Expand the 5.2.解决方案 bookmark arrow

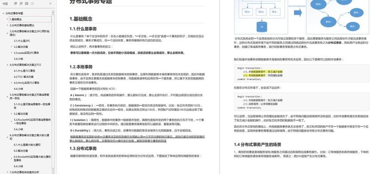point(12,113)
